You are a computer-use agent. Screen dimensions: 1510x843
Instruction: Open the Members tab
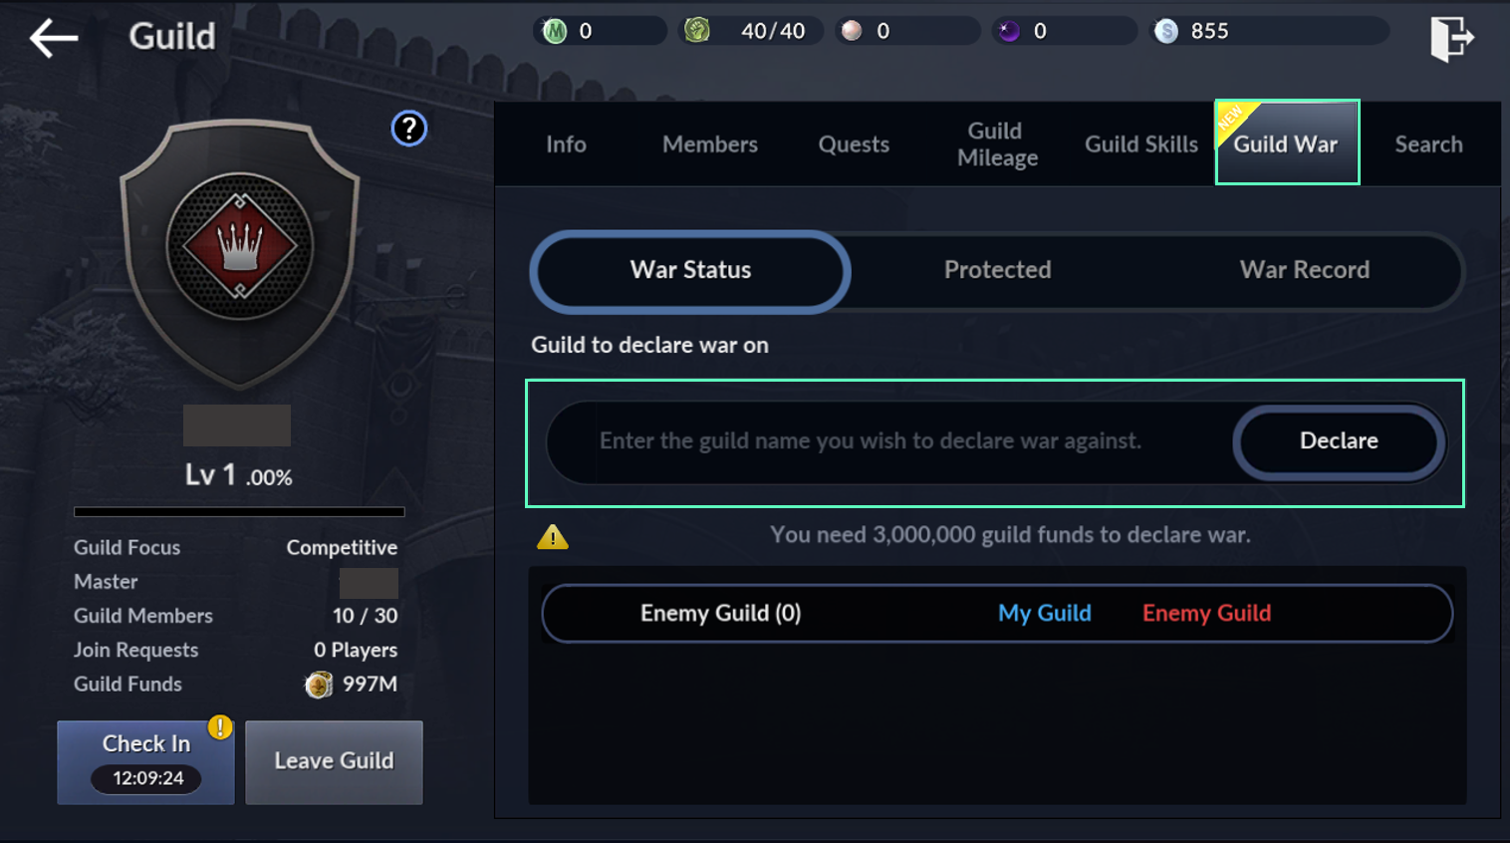pos(710,144)
